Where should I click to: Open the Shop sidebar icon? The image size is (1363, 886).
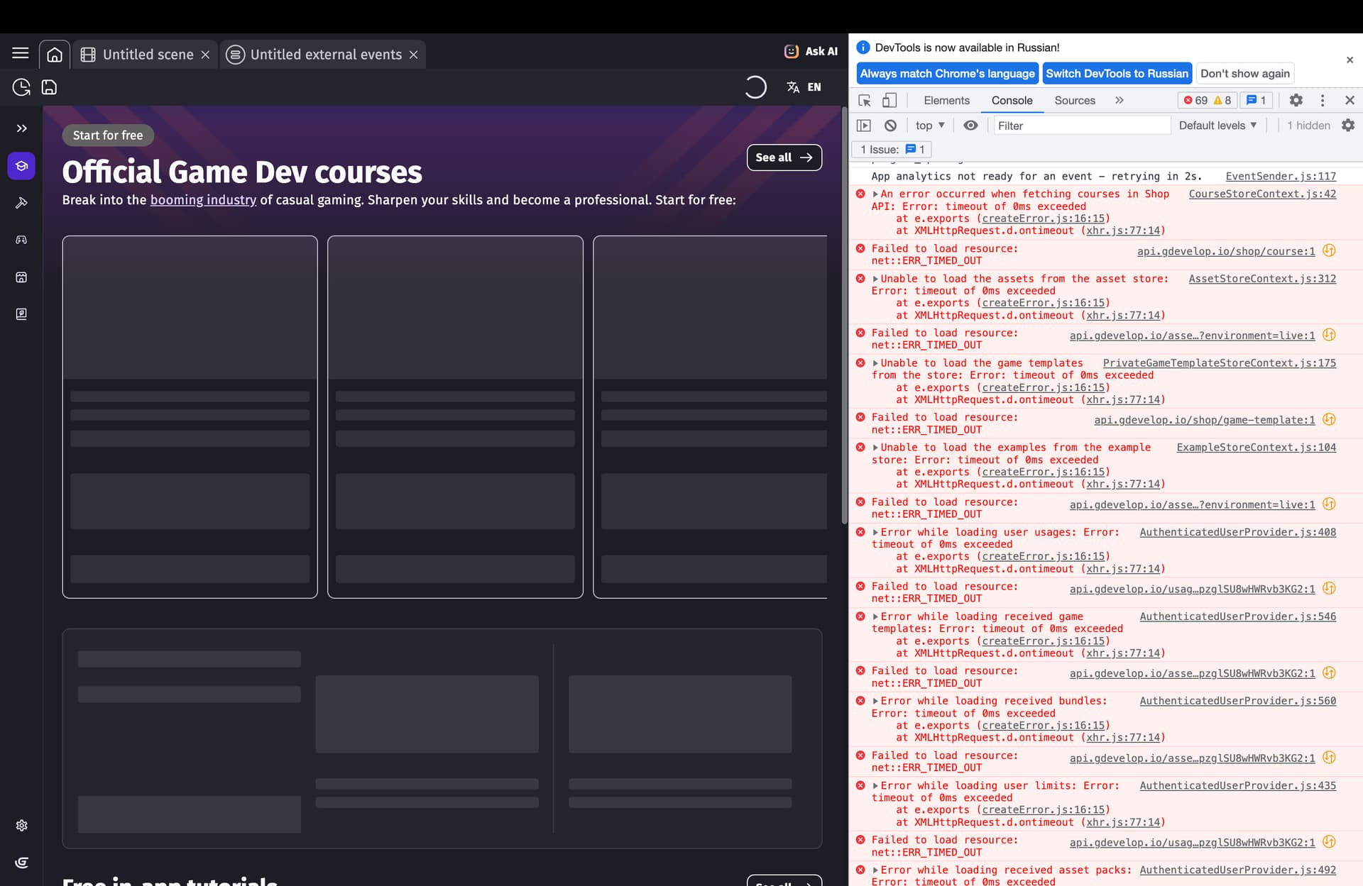click(x=21, y=277)
